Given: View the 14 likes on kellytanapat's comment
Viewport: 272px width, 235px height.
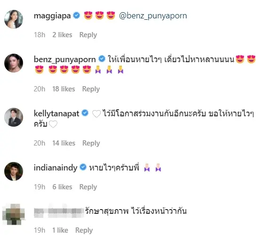Looking at the screenshot, I should tap(64, 143).
